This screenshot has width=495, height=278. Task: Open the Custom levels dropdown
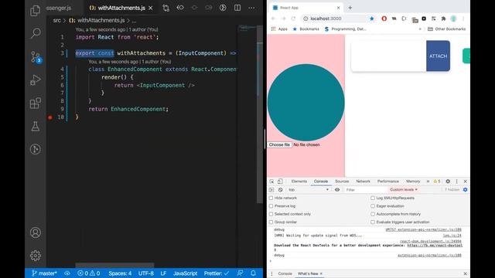[404, 190]
